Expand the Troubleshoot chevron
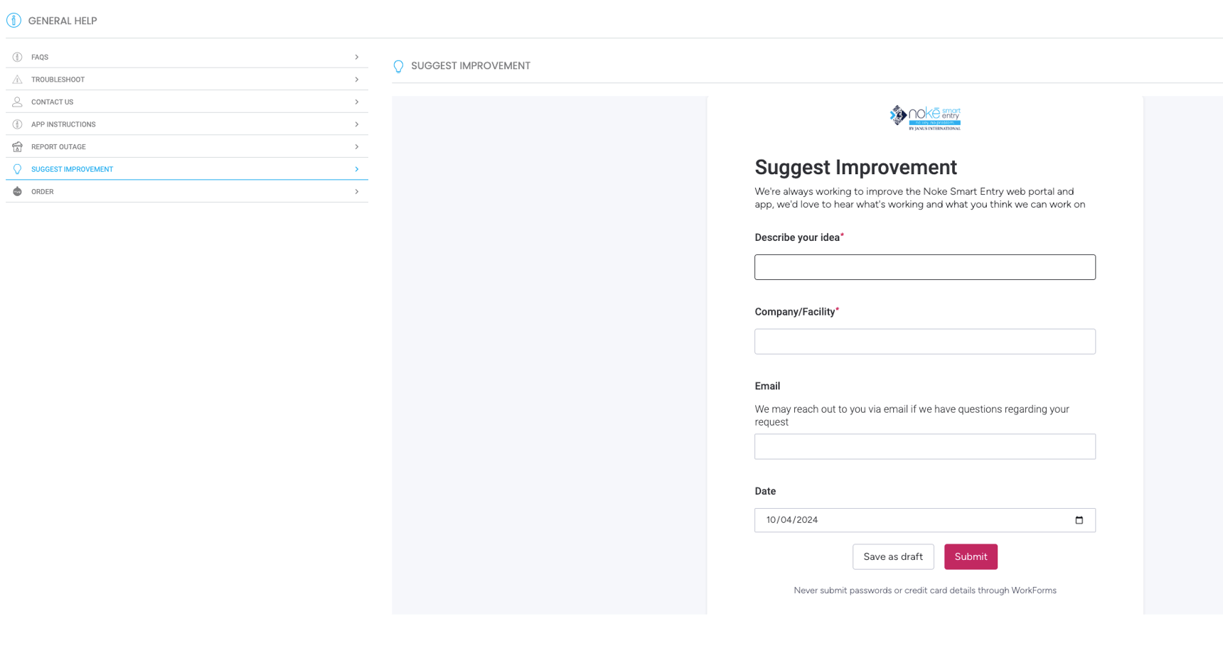 click(x=357, y=80)
